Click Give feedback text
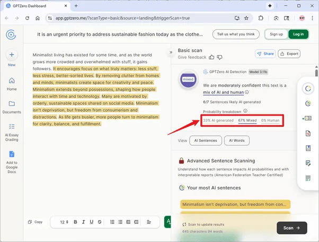 pyautogui.click(x=192, y=57)
